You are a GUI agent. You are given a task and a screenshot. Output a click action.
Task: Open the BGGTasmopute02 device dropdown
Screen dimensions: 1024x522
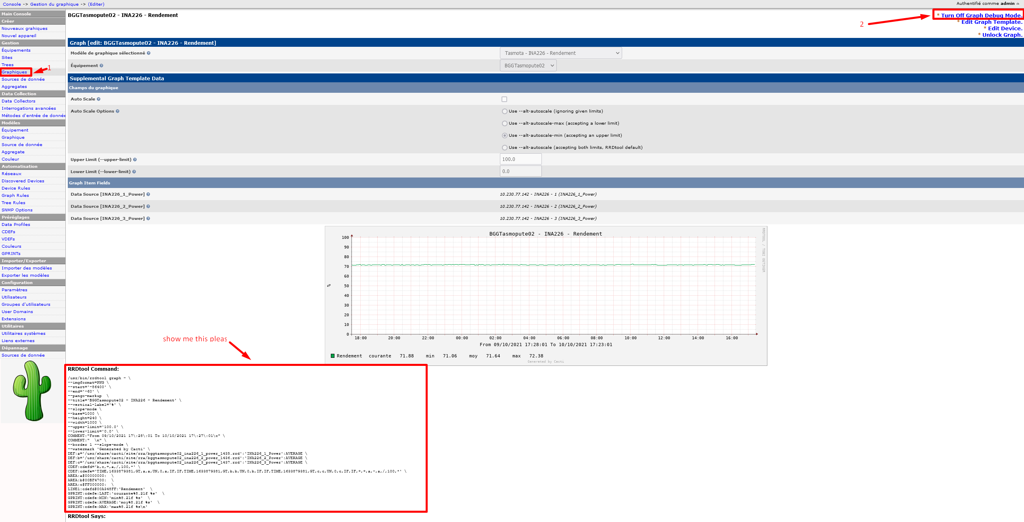pos(528,66)
